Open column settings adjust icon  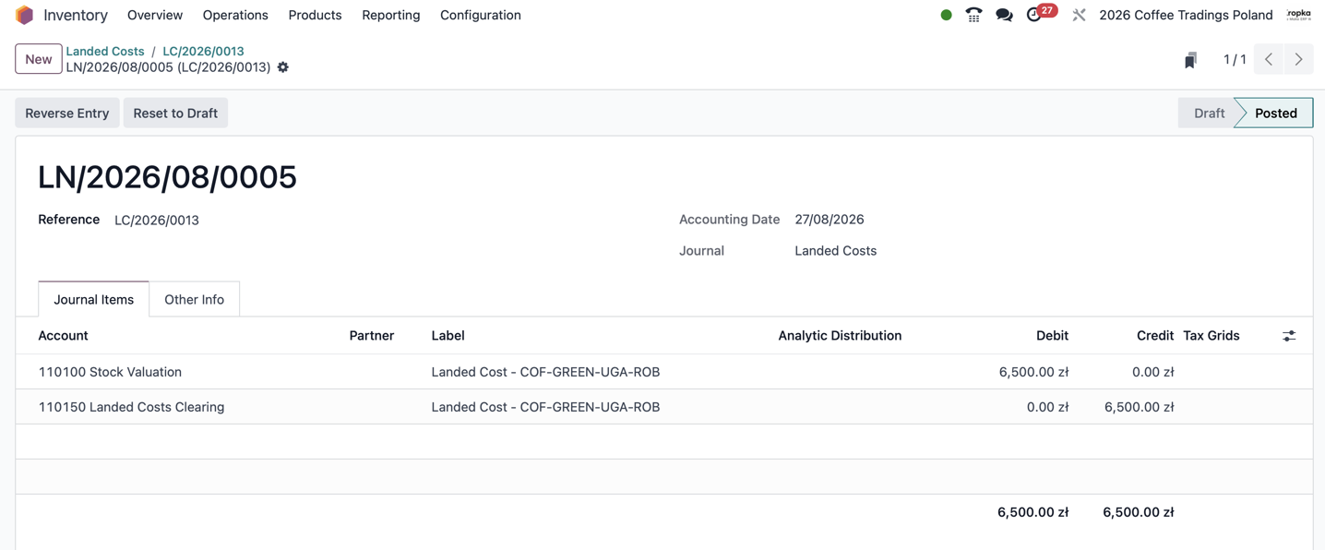coord(1289,336)
